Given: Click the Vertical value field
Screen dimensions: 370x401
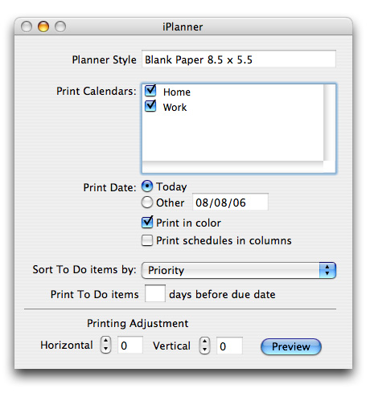Looking at the screenshot, I should [x=229, y=346].
